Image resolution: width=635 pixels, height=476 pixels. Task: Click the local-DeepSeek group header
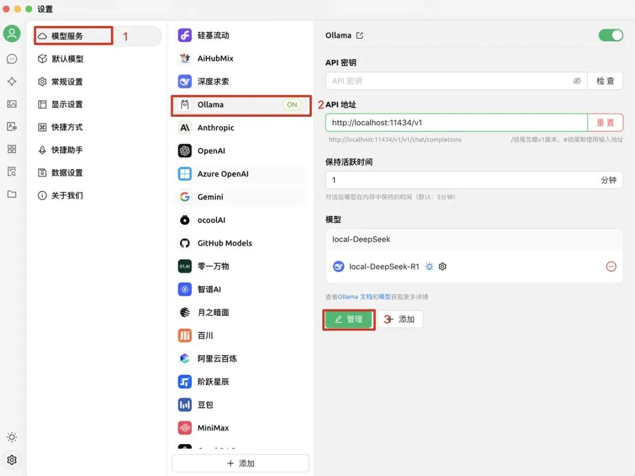[474, 239]
